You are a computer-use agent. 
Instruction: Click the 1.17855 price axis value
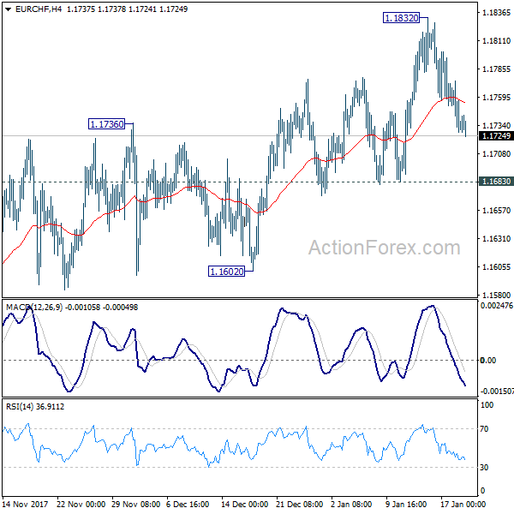tap(496, 69)
